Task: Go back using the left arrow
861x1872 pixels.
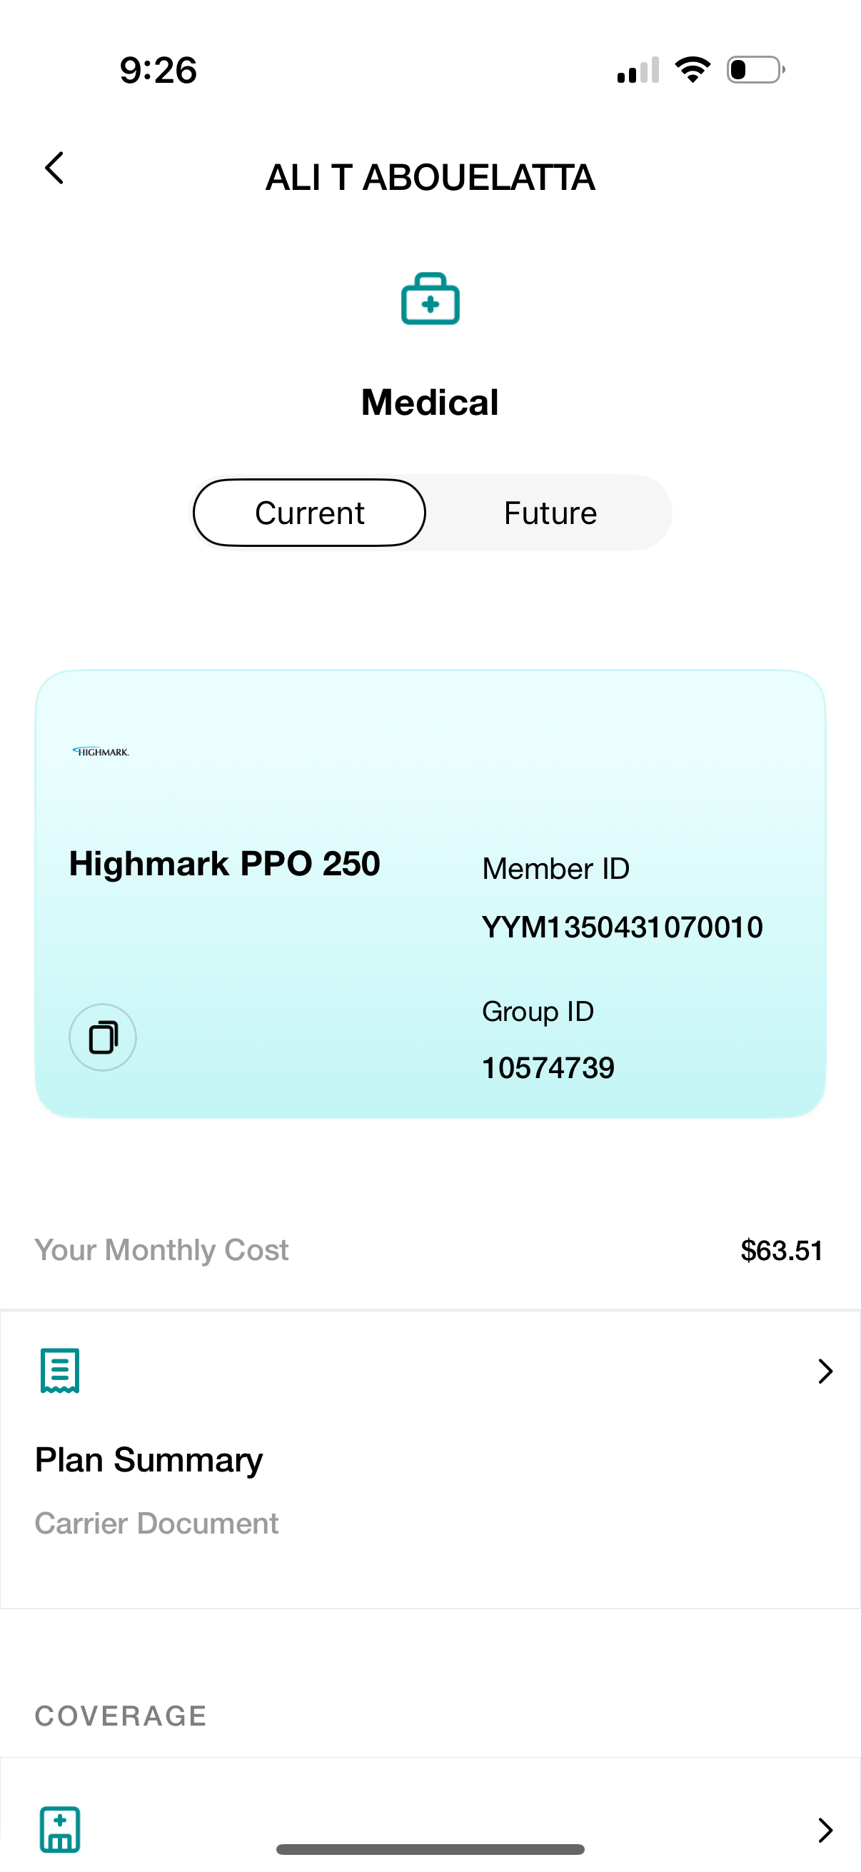Action: pos(54,168)
